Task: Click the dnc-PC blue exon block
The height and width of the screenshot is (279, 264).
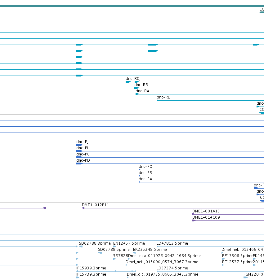Action: (79, 157)
